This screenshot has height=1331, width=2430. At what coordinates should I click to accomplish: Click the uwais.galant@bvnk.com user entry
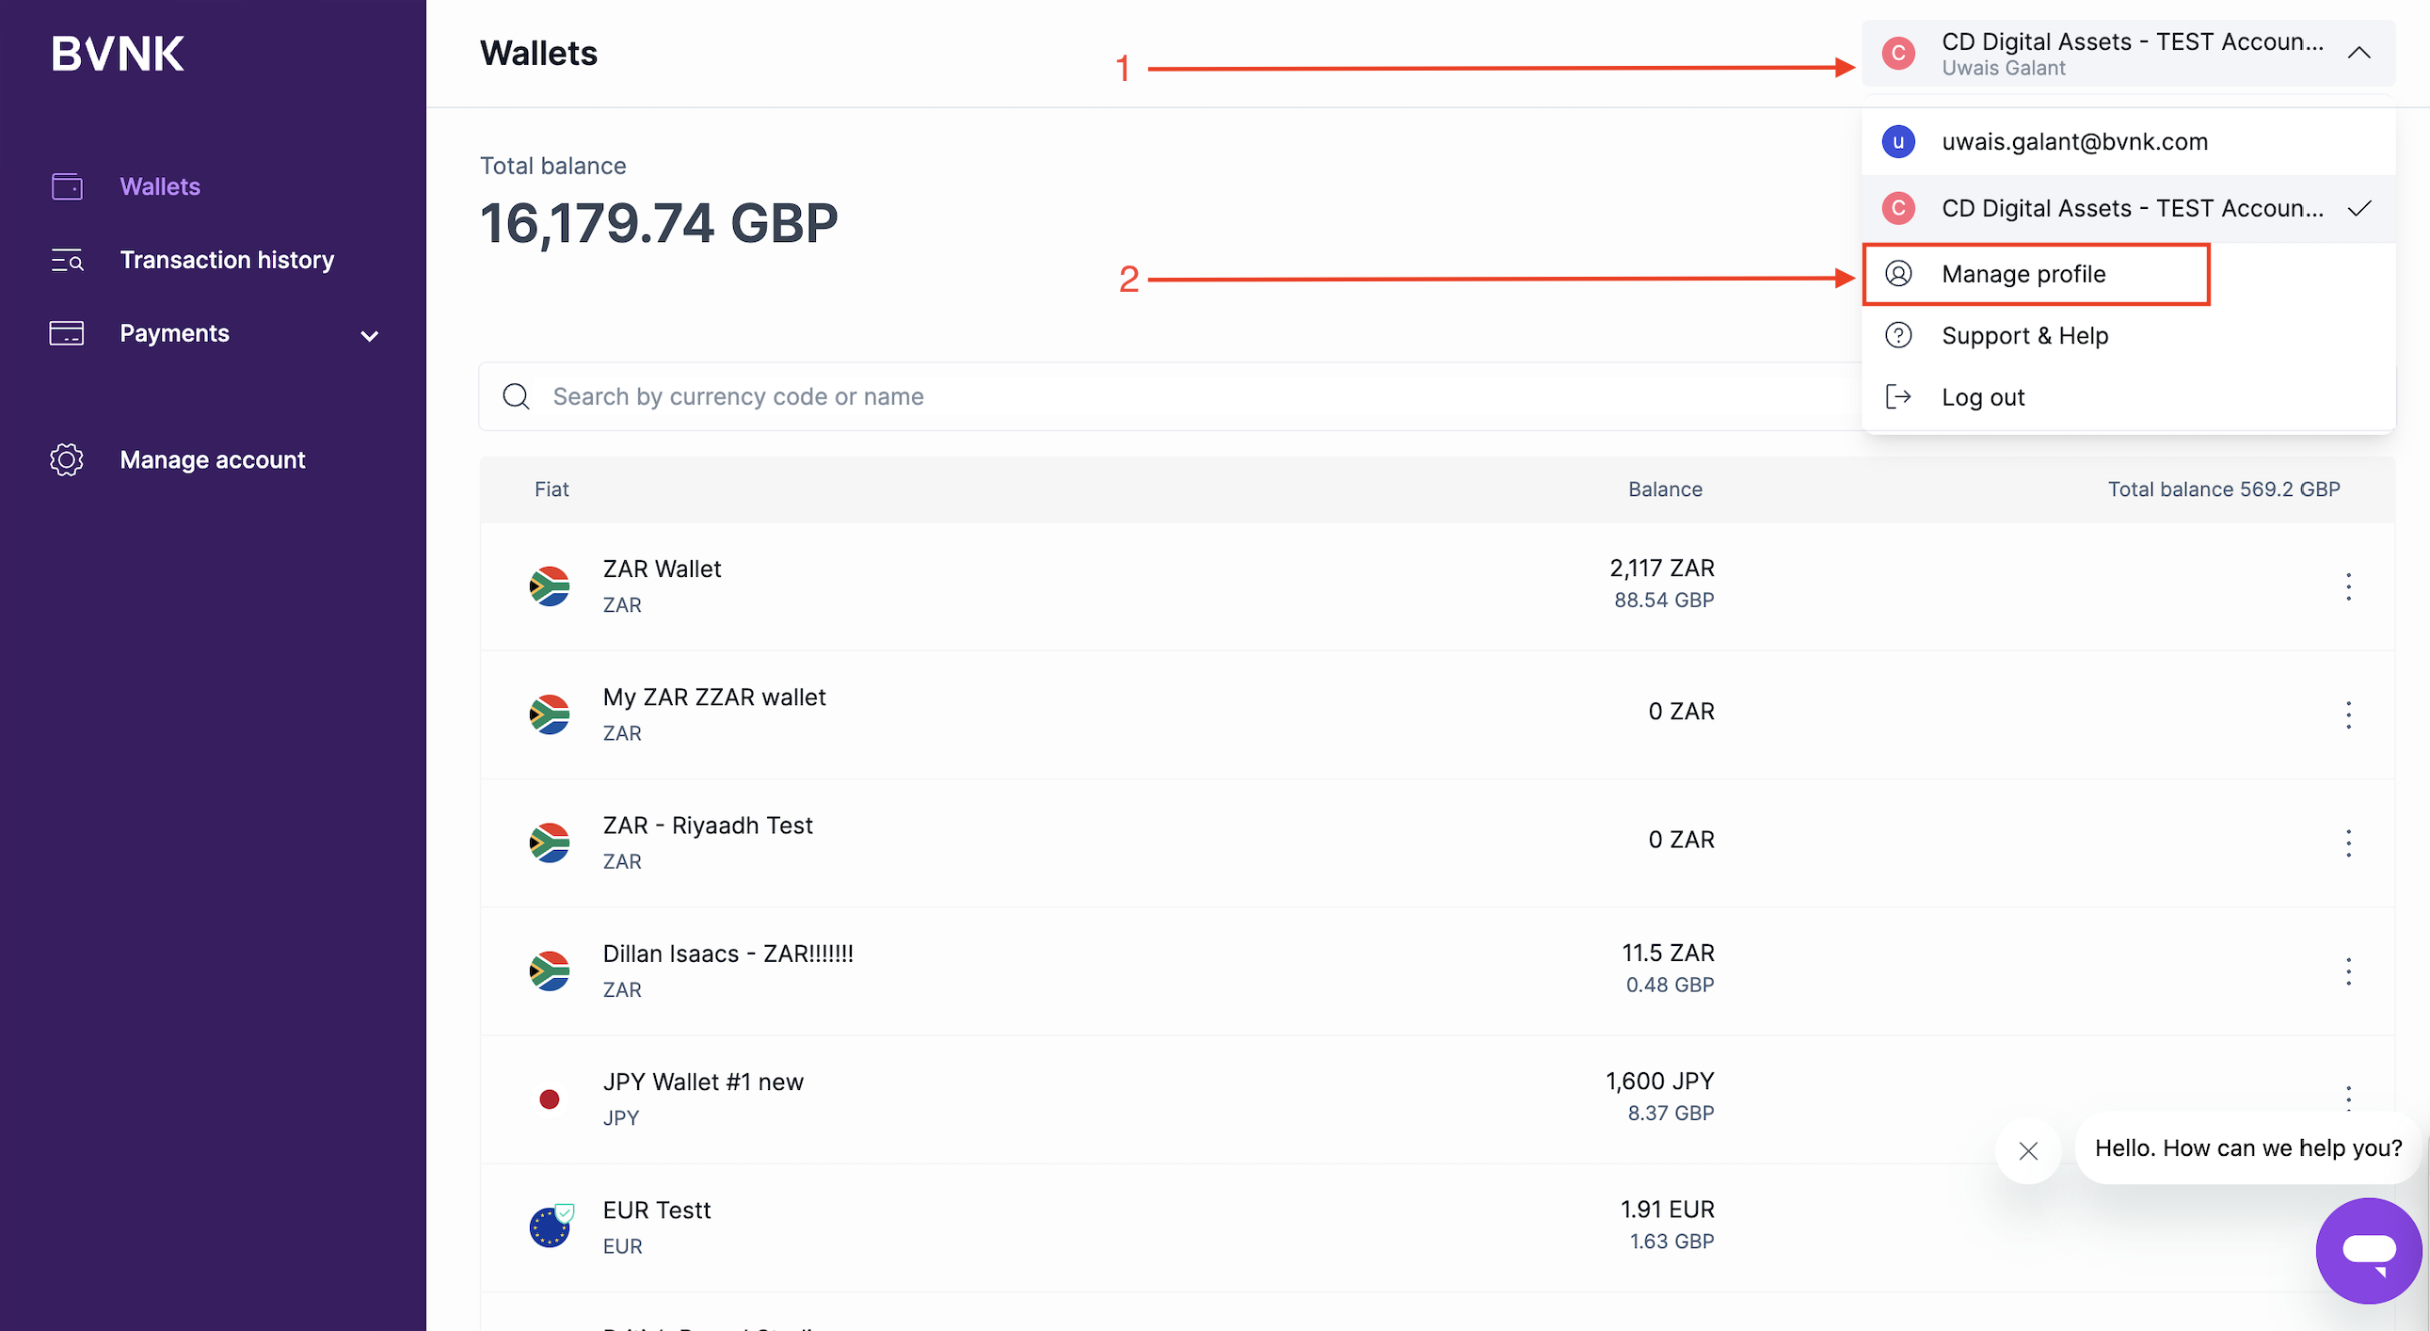(x=2073, y=141)
